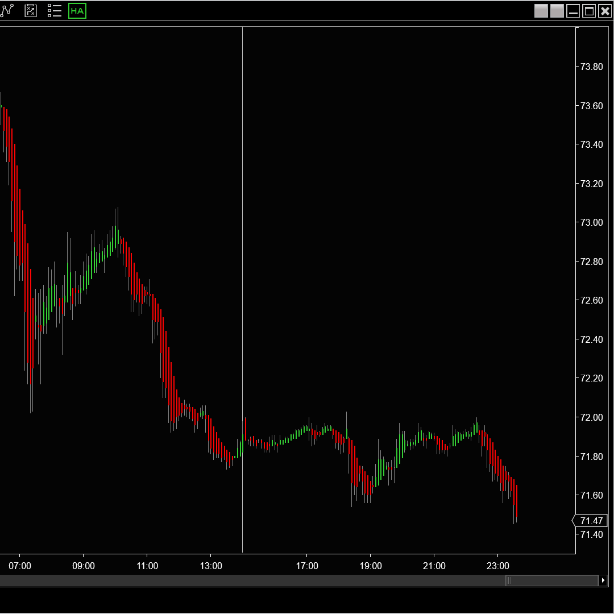Minimize the chart window
Screen dimensions: 614x614
pyautogui.click(x=573, y=11)
